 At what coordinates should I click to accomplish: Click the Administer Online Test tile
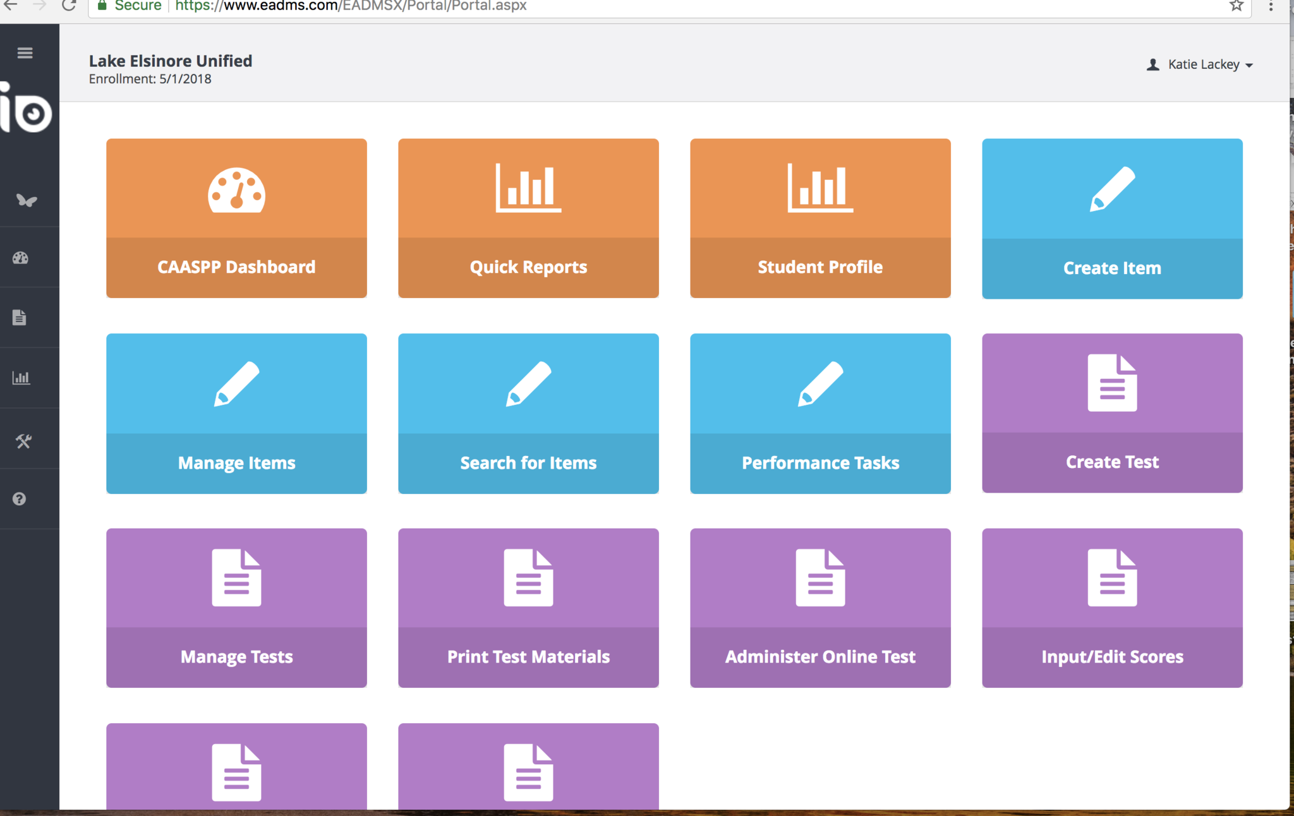pos(820,608)
